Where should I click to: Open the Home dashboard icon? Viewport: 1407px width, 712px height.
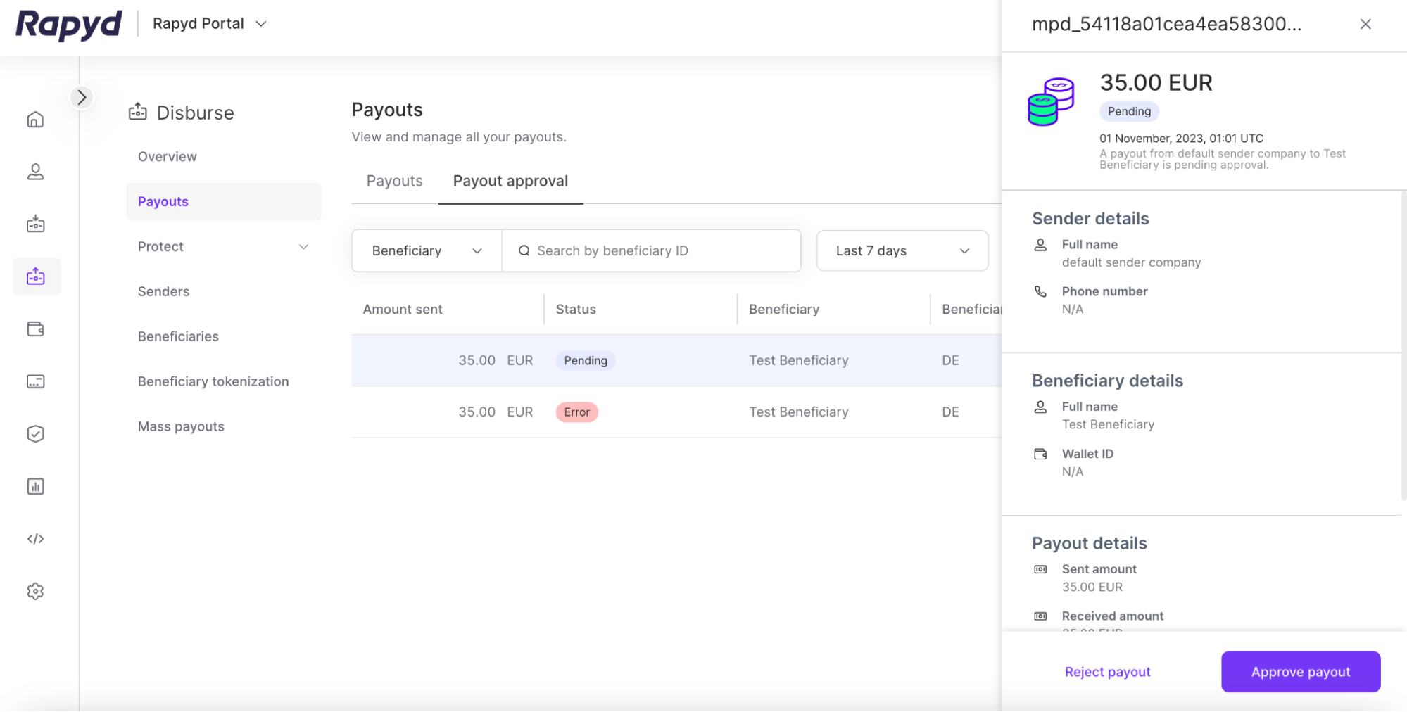click(x=35, y=119)
